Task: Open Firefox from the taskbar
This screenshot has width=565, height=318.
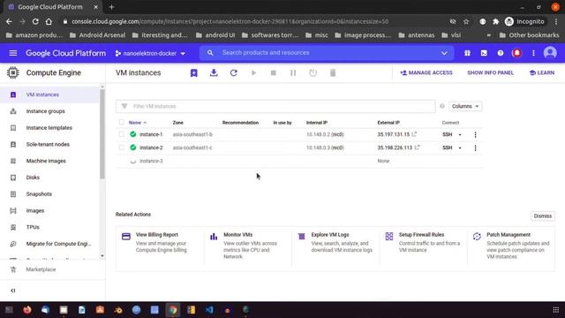Action: click(x=27, y=310)
